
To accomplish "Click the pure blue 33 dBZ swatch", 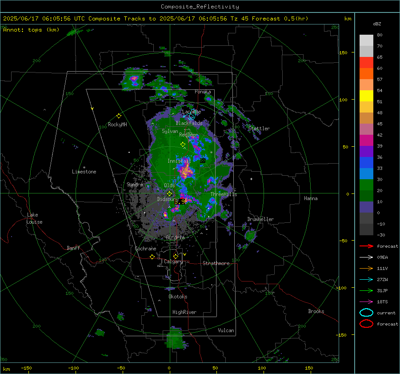I will tap(366, 163).
